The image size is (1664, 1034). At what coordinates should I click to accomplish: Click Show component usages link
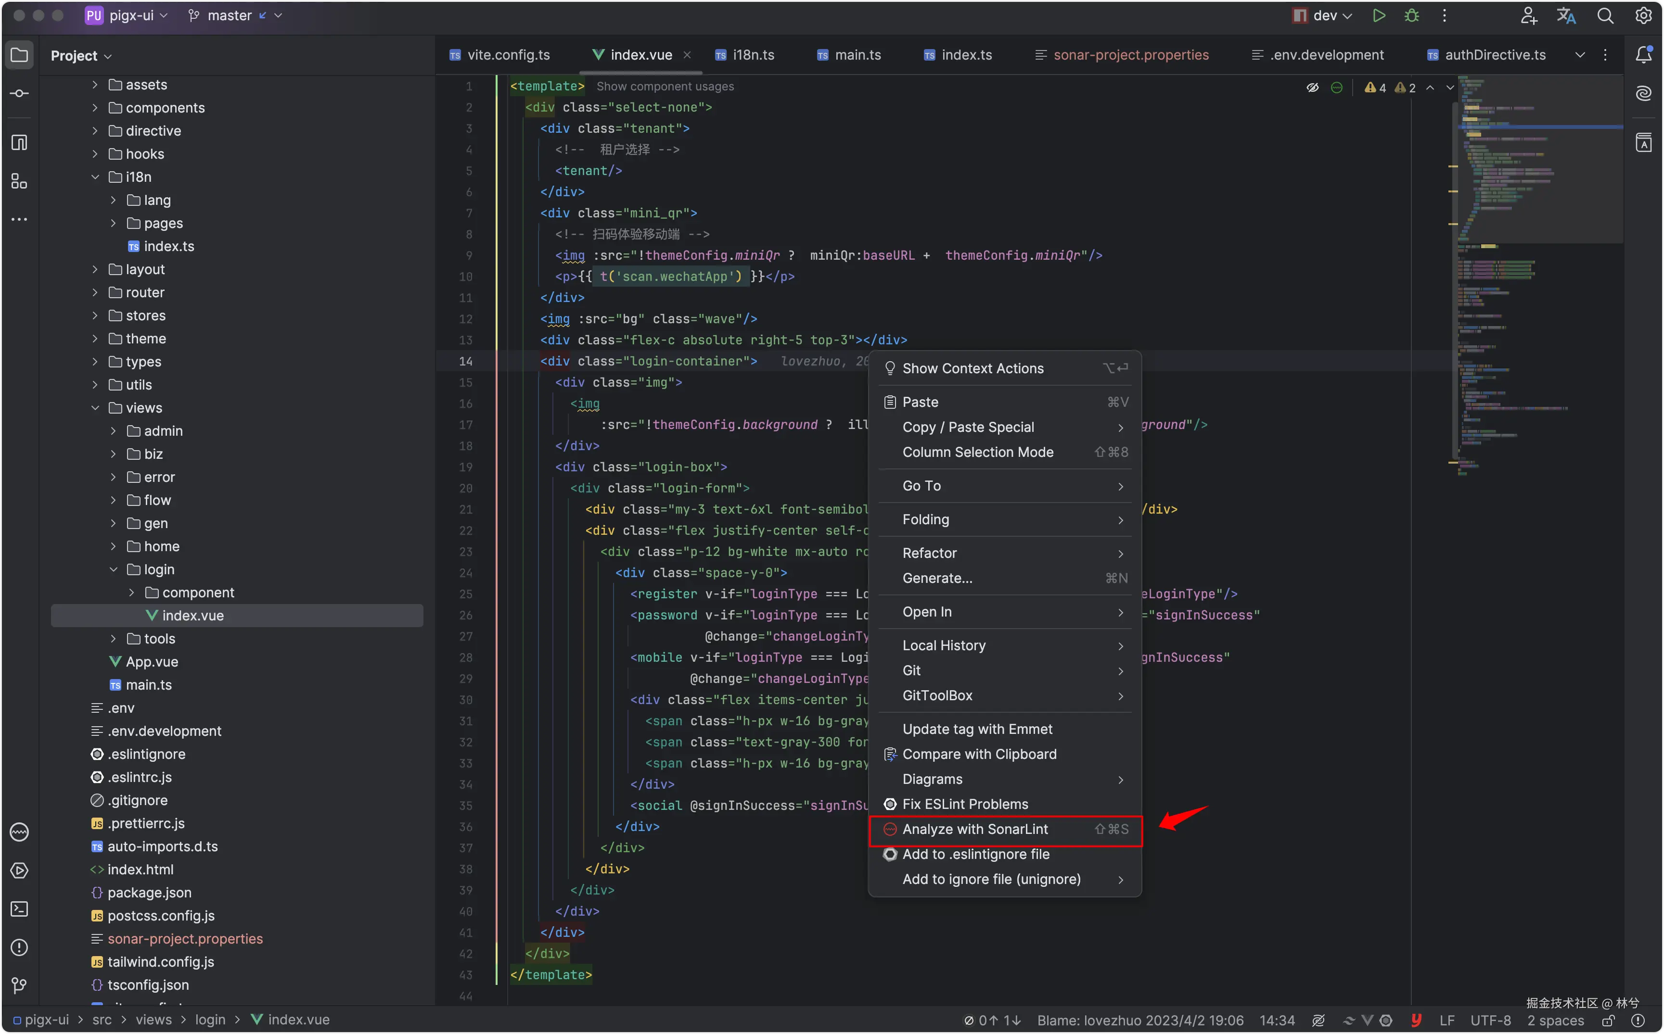[665, 86]
